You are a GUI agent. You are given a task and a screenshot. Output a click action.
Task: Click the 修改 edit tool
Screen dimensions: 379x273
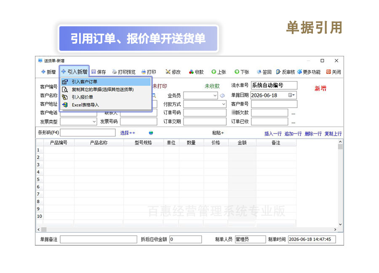point(173,72)
